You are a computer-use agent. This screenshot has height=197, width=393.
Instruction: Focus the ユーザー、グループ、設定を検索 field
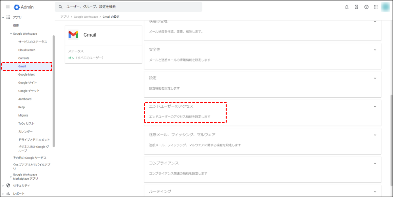point(128,7)
